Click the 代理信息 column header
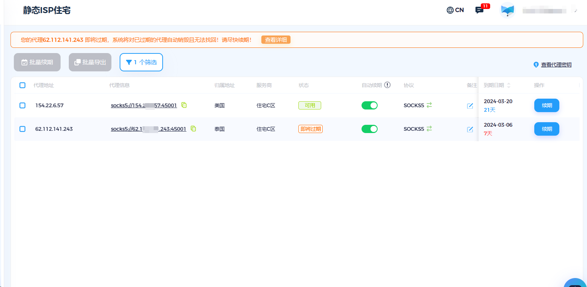 (x=119, y=85)
